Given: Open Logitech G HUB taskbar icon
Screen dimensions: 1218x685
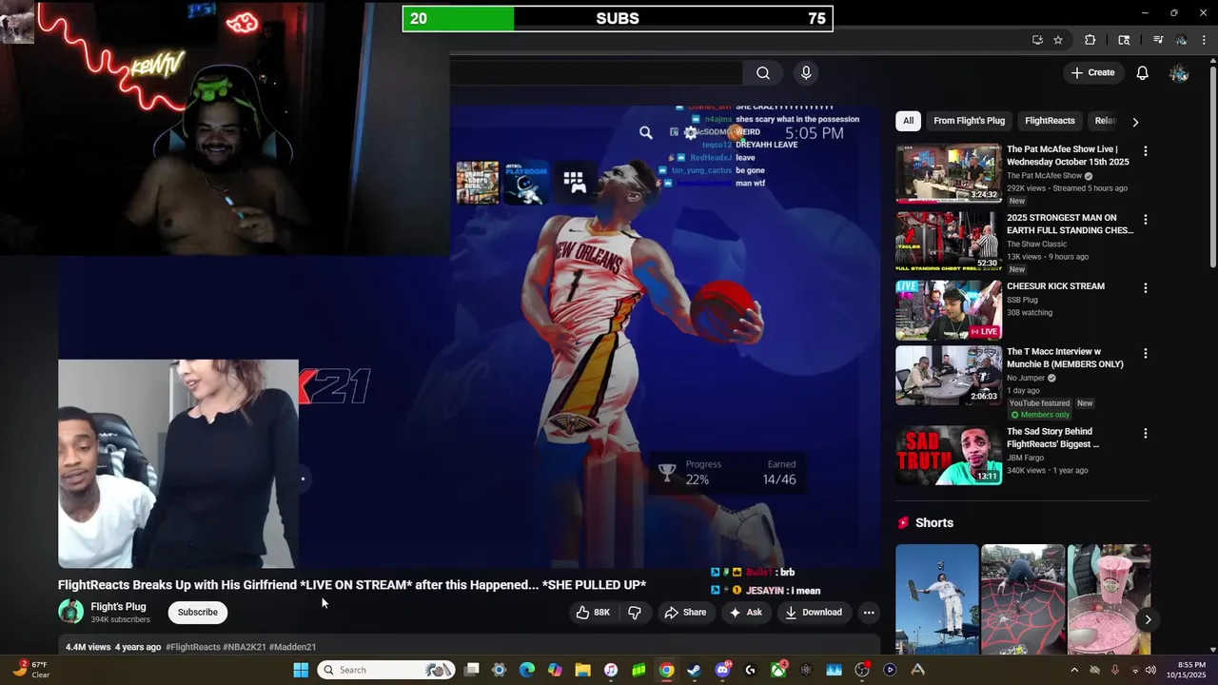Looking at the screenshot, I should click(750, 670).
